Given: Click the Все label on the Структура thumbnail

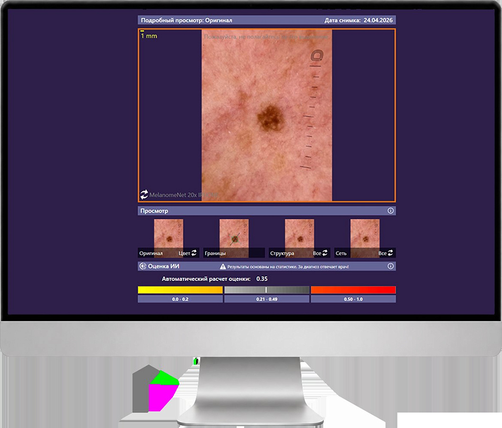Looking at the screenshot, I should tap(317, 253).
